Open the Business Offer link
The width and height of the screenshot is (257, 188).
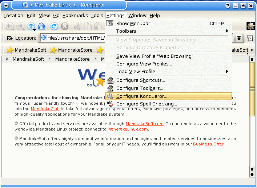tap(208, 144)
